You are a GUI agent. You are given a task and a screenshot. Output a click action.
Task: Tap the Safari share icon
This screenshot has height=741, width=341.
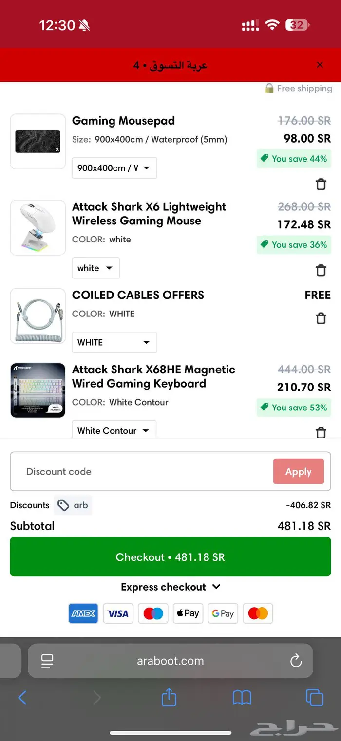169,697
